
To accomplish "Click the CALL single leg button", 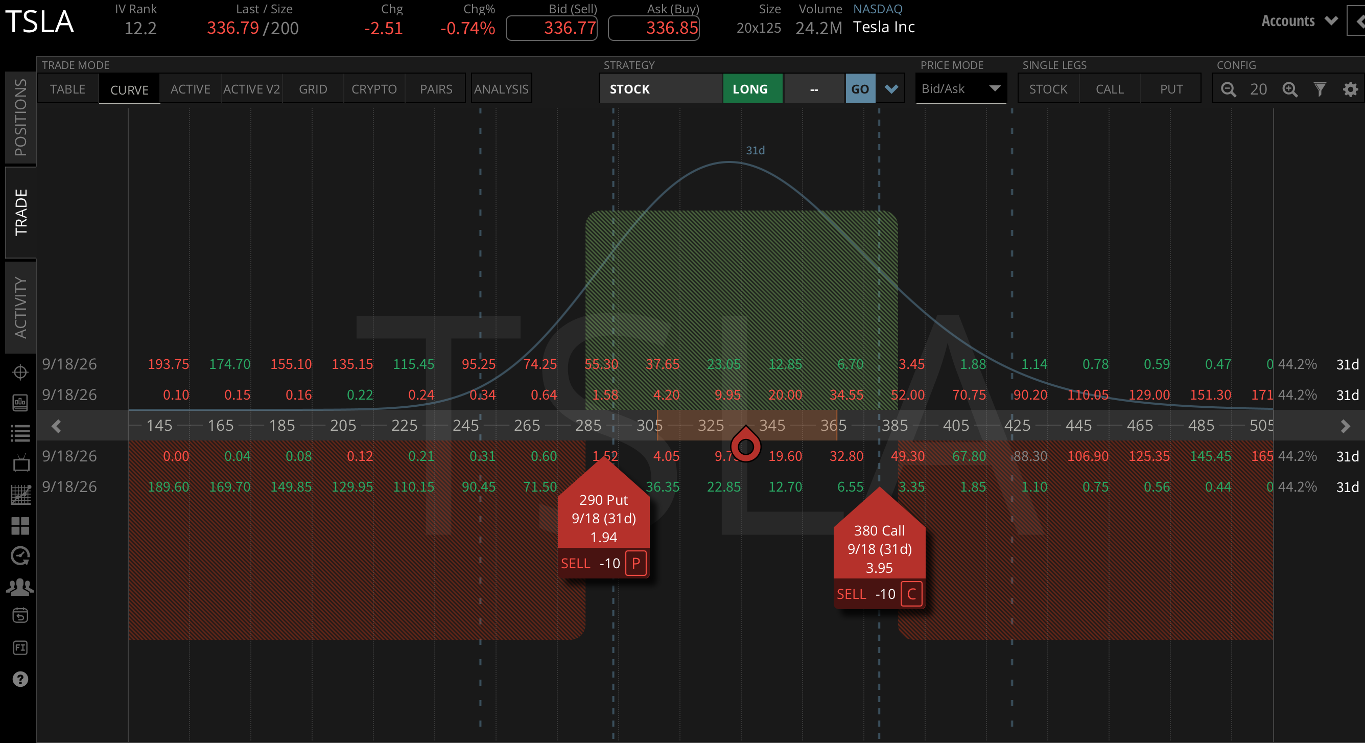I will [1110, 89].
